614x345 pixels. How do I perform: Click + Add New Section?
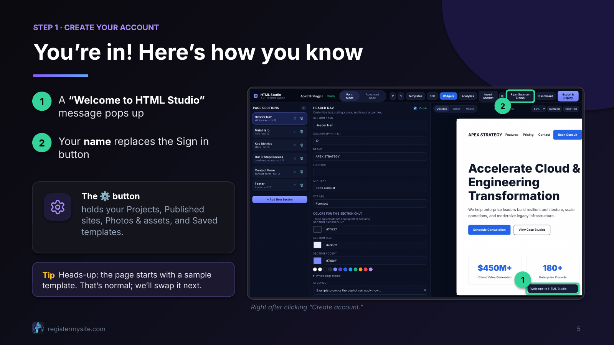pos(280,199)
